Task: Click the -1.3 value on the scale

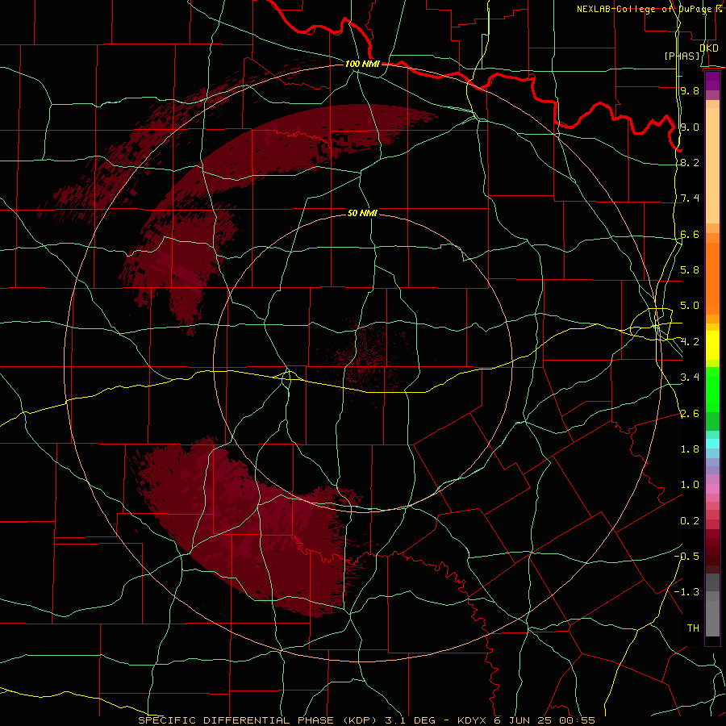Action: click(x=686, y=592)
